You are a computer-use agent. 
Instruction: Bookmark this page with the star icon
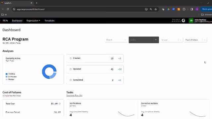tap(156, 9)
